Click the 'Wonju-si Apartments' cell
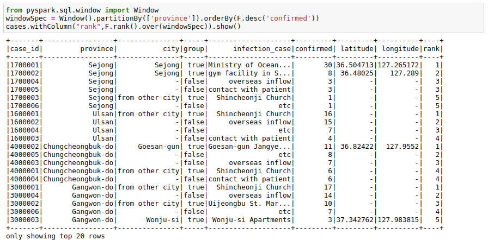The width and height of the screenshot is (488, 240). pyautogui.click(x=252, y=220)
